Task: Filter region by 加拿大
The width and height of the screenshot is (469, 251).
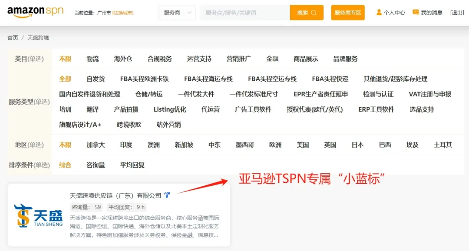Action: [96, 145]
